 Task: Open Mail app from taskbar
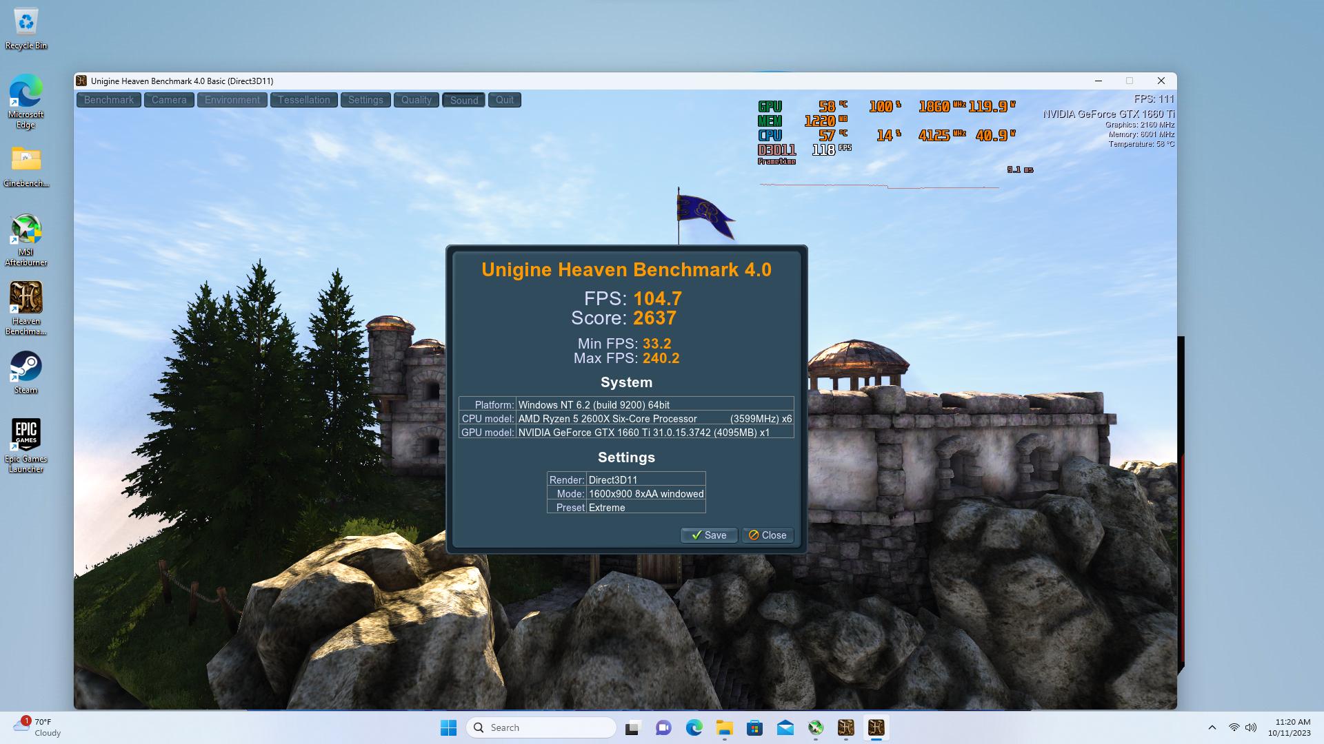(x=785, y=727)
